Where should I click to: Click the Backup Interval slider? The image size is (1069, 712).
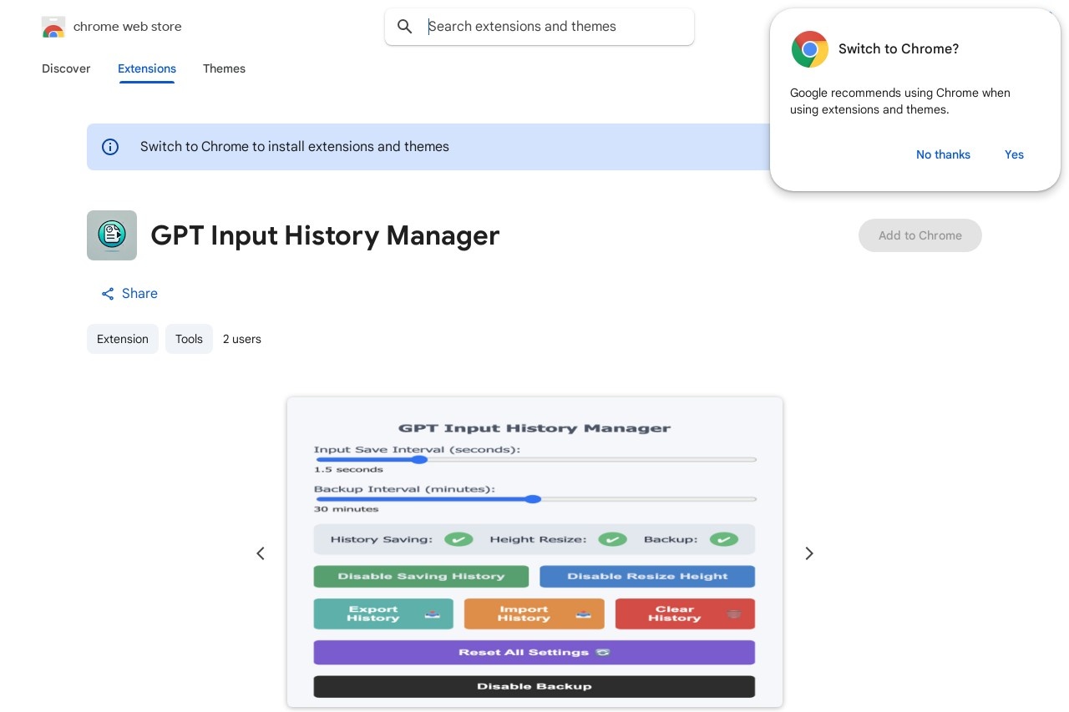click(535, 499)
